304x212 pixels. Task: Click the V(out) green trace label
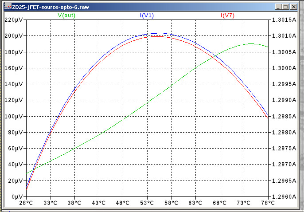coord(66,16)
